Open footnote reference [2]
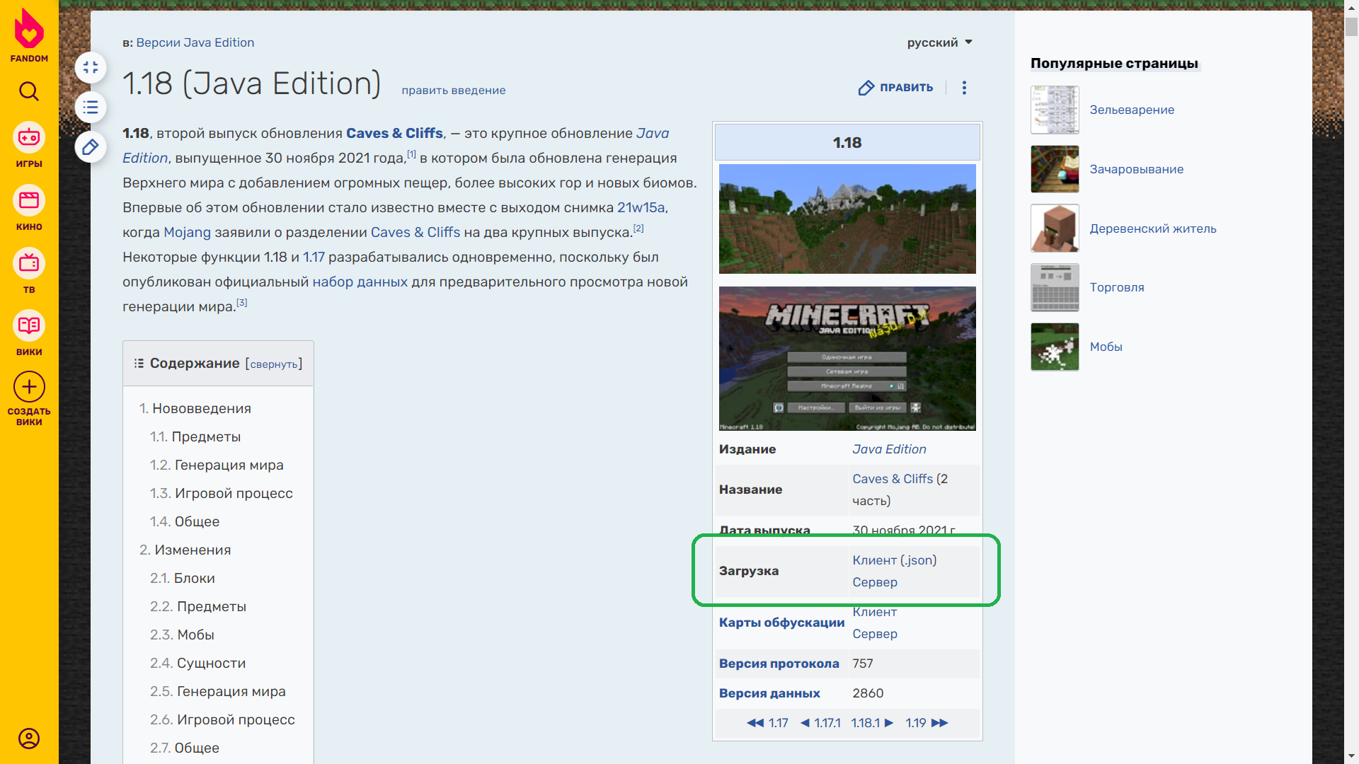1359x764 pixels. [638, 228]
